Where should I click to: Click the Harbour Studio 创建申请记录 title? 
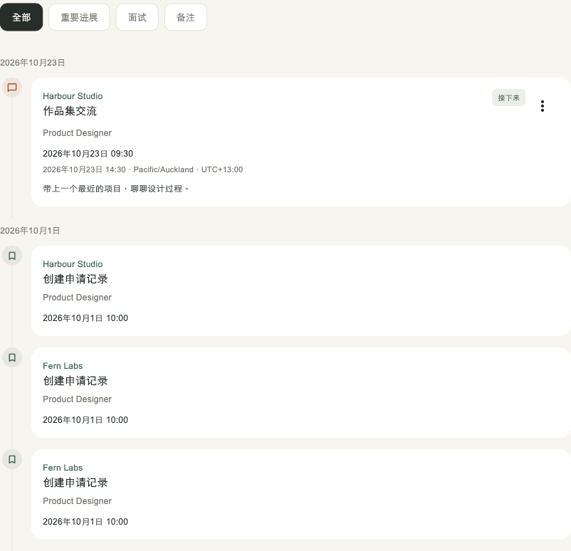pyautogui.click(x=75, y=279)
